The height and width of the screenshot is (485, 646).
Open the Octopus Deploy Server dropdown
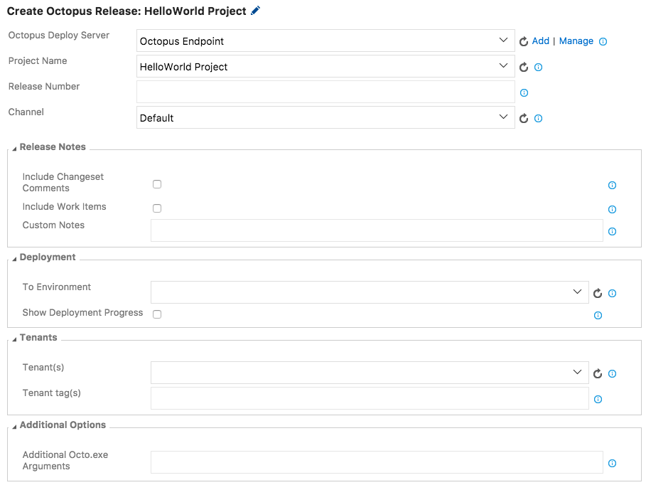coord(325,41)
